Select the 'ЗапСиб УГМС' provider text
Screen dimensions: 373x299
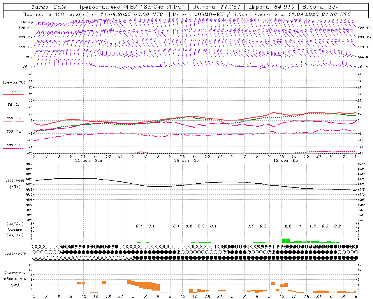pyautogui.click(x=163, y=7)
